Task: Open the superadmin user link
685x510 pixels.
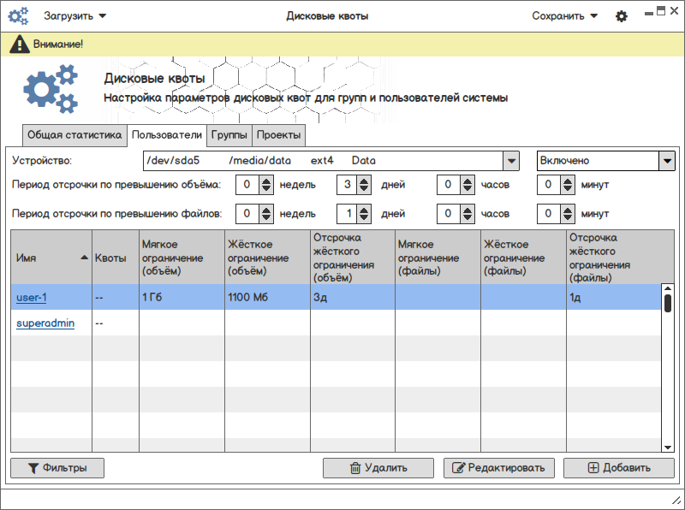Action: tap(45, 323)
